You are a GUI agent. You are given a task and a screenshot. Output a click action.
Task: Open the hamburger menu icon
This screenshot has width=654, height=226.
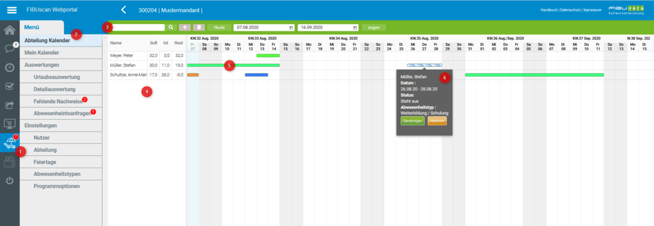tap(12, 9)
